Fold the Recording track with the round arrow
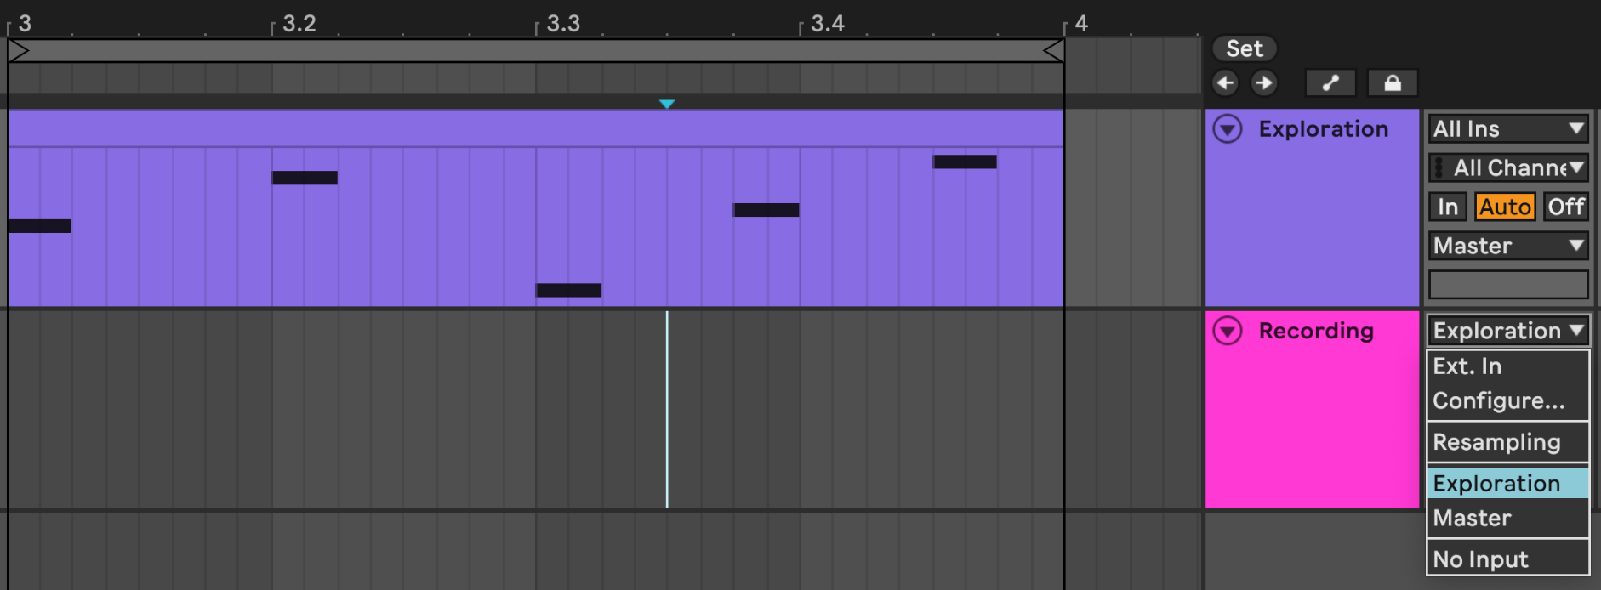This screenshot has height=590, width=1601. (x=1228, y=331)
